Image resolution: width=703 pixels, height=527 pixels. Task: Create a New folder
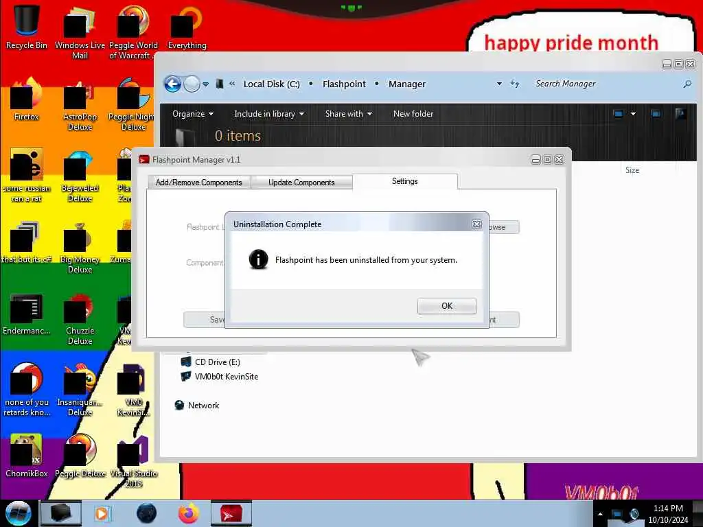tap(413, 114)
